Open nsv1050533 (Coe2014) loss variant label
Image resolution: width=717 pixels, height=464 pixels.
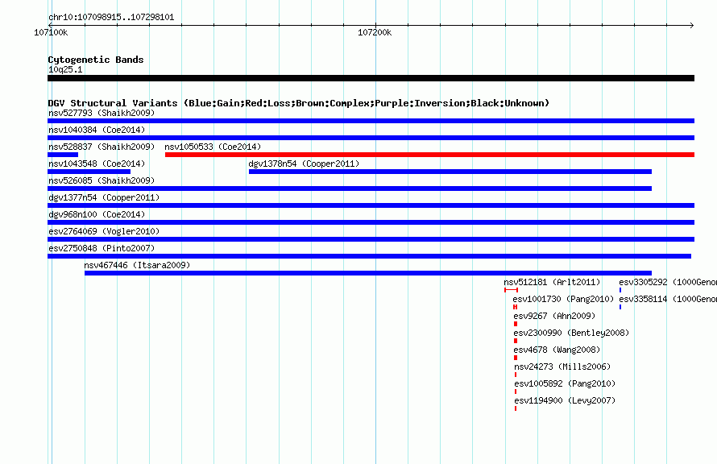click(213, 147)
